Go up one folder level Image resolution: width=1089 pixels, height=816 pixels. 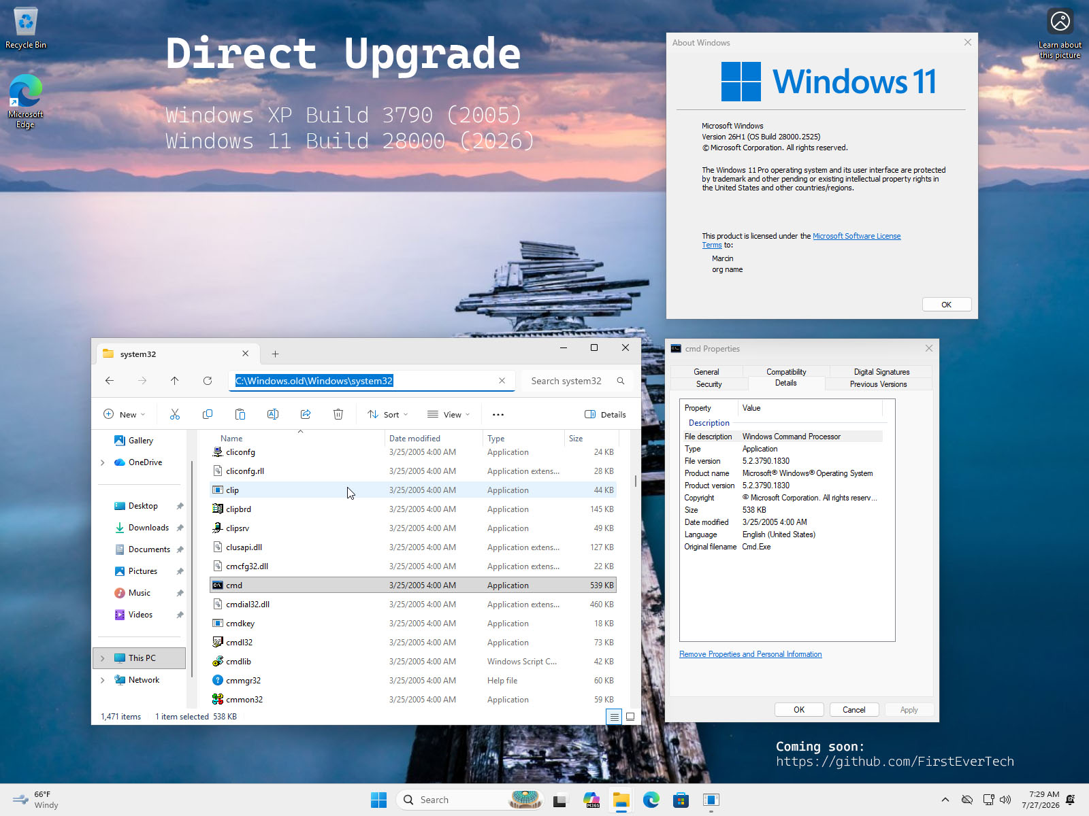[x=175, y=381]
